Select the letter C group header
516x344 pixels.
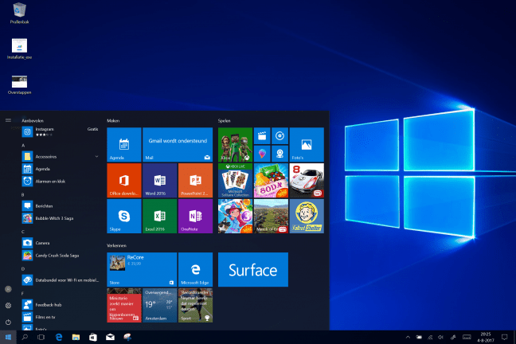click(x=23, y=232)
